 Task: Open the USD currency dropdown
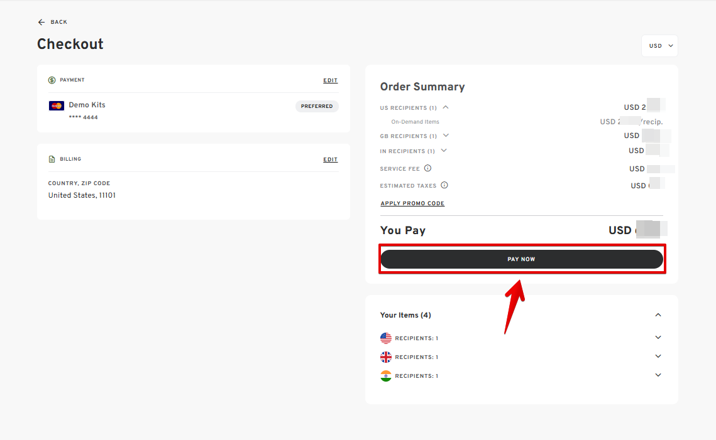pos(660,46)
